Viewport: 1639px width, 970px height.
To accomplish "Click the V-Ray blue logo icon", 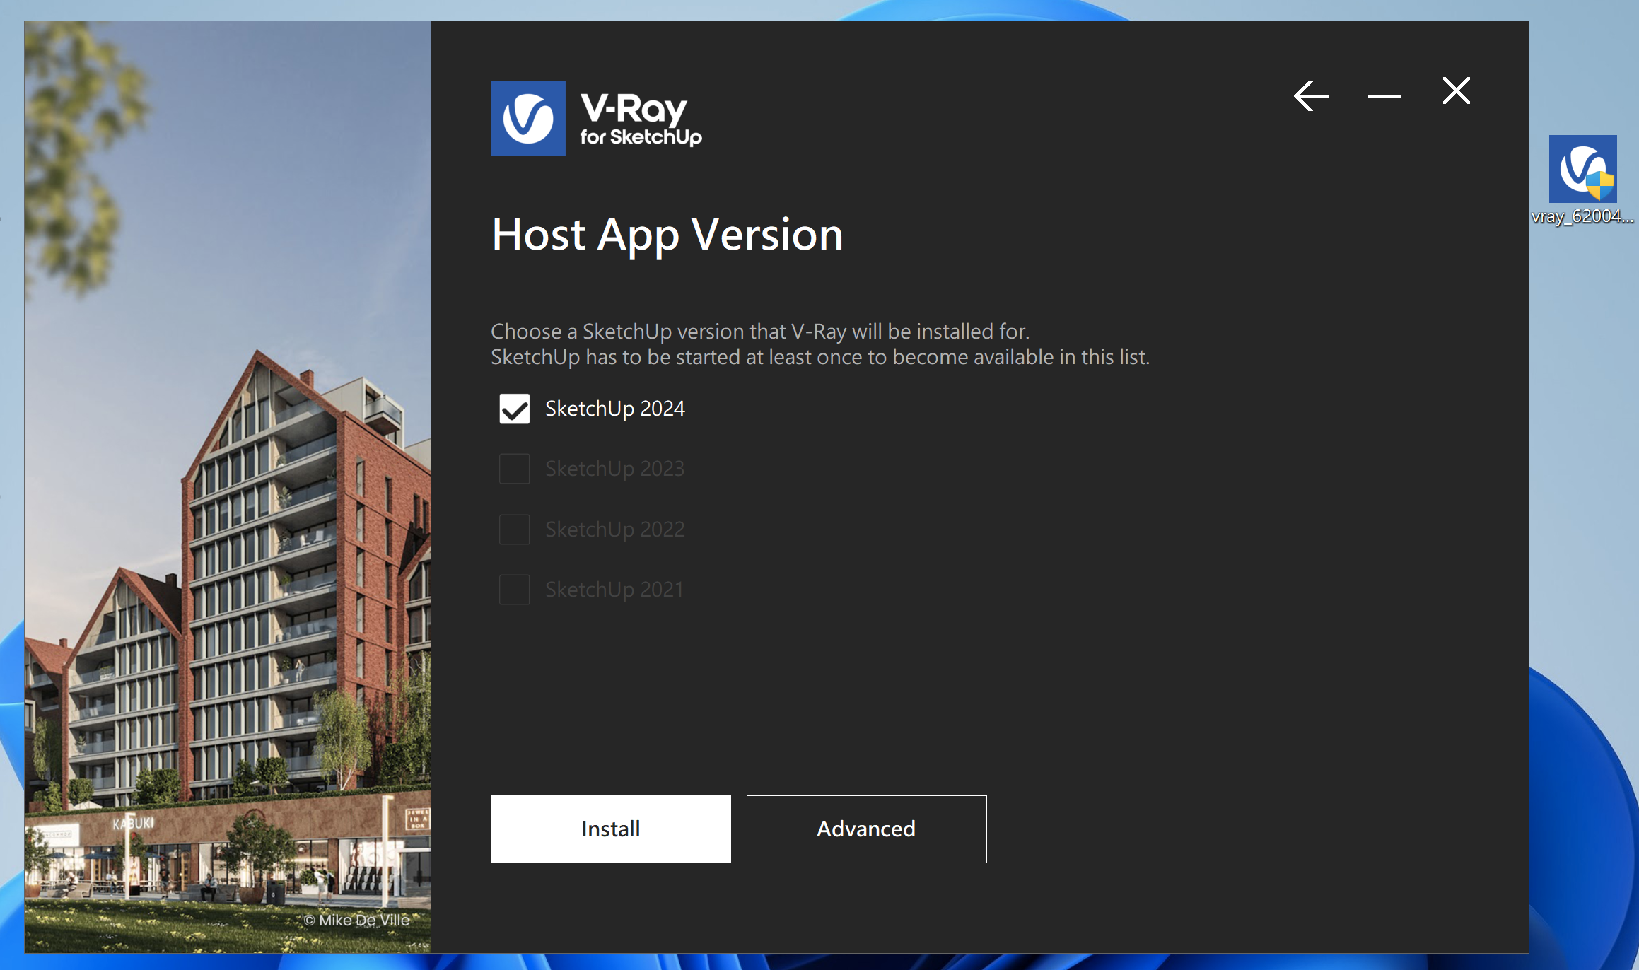I will tap(528, 119).
